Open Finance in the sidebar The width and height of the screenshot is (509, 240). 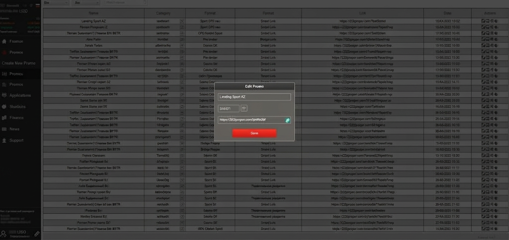click(16, 118)
